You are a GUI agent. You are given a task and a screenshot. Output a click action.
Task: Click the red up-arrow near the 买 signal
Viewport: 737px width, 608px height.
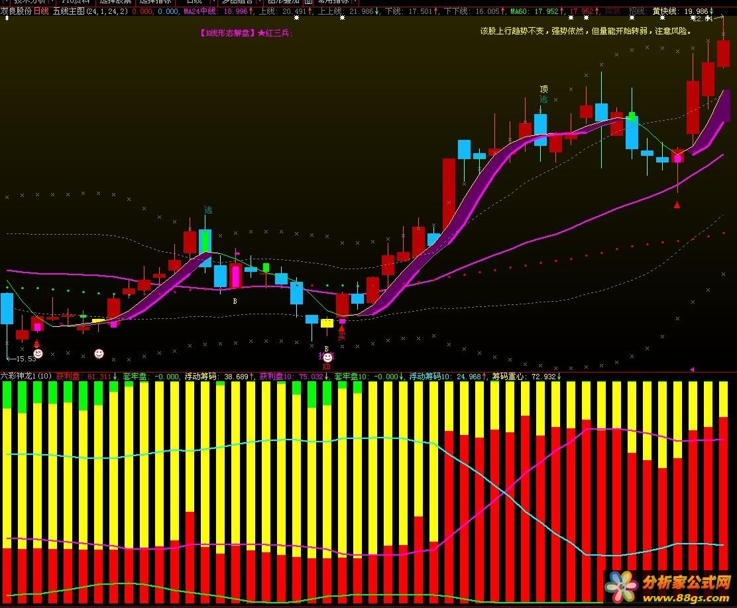coord(342,327)
